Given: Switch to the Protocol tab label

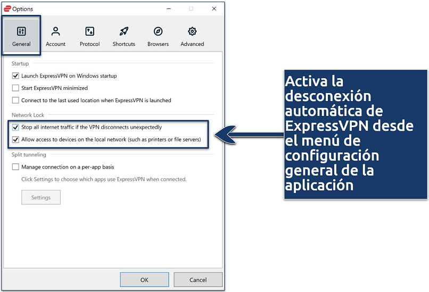Looking at the screenshot, I should click(x=90, y=44).
